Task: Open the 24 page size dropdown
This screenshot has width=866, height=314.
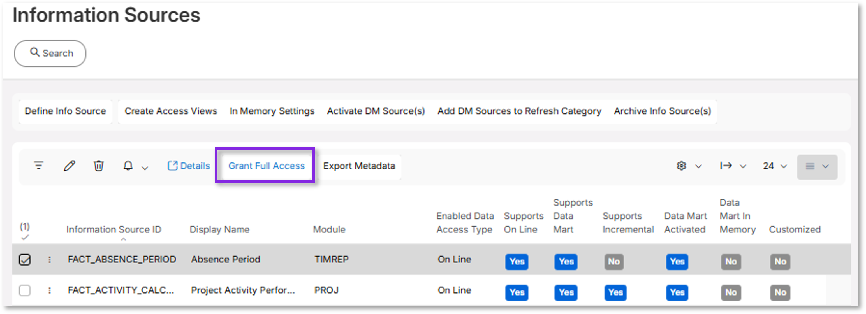Action: (775, 166)
